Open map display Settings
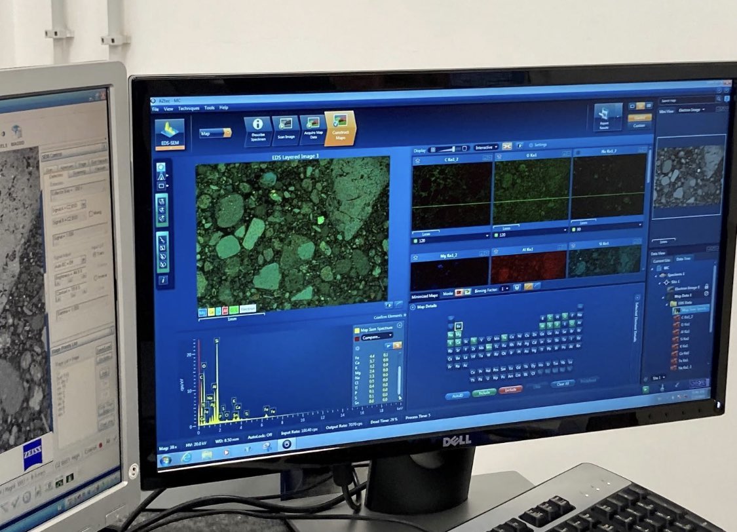Viewport: 737px width, 532px height. click(539, 145)
